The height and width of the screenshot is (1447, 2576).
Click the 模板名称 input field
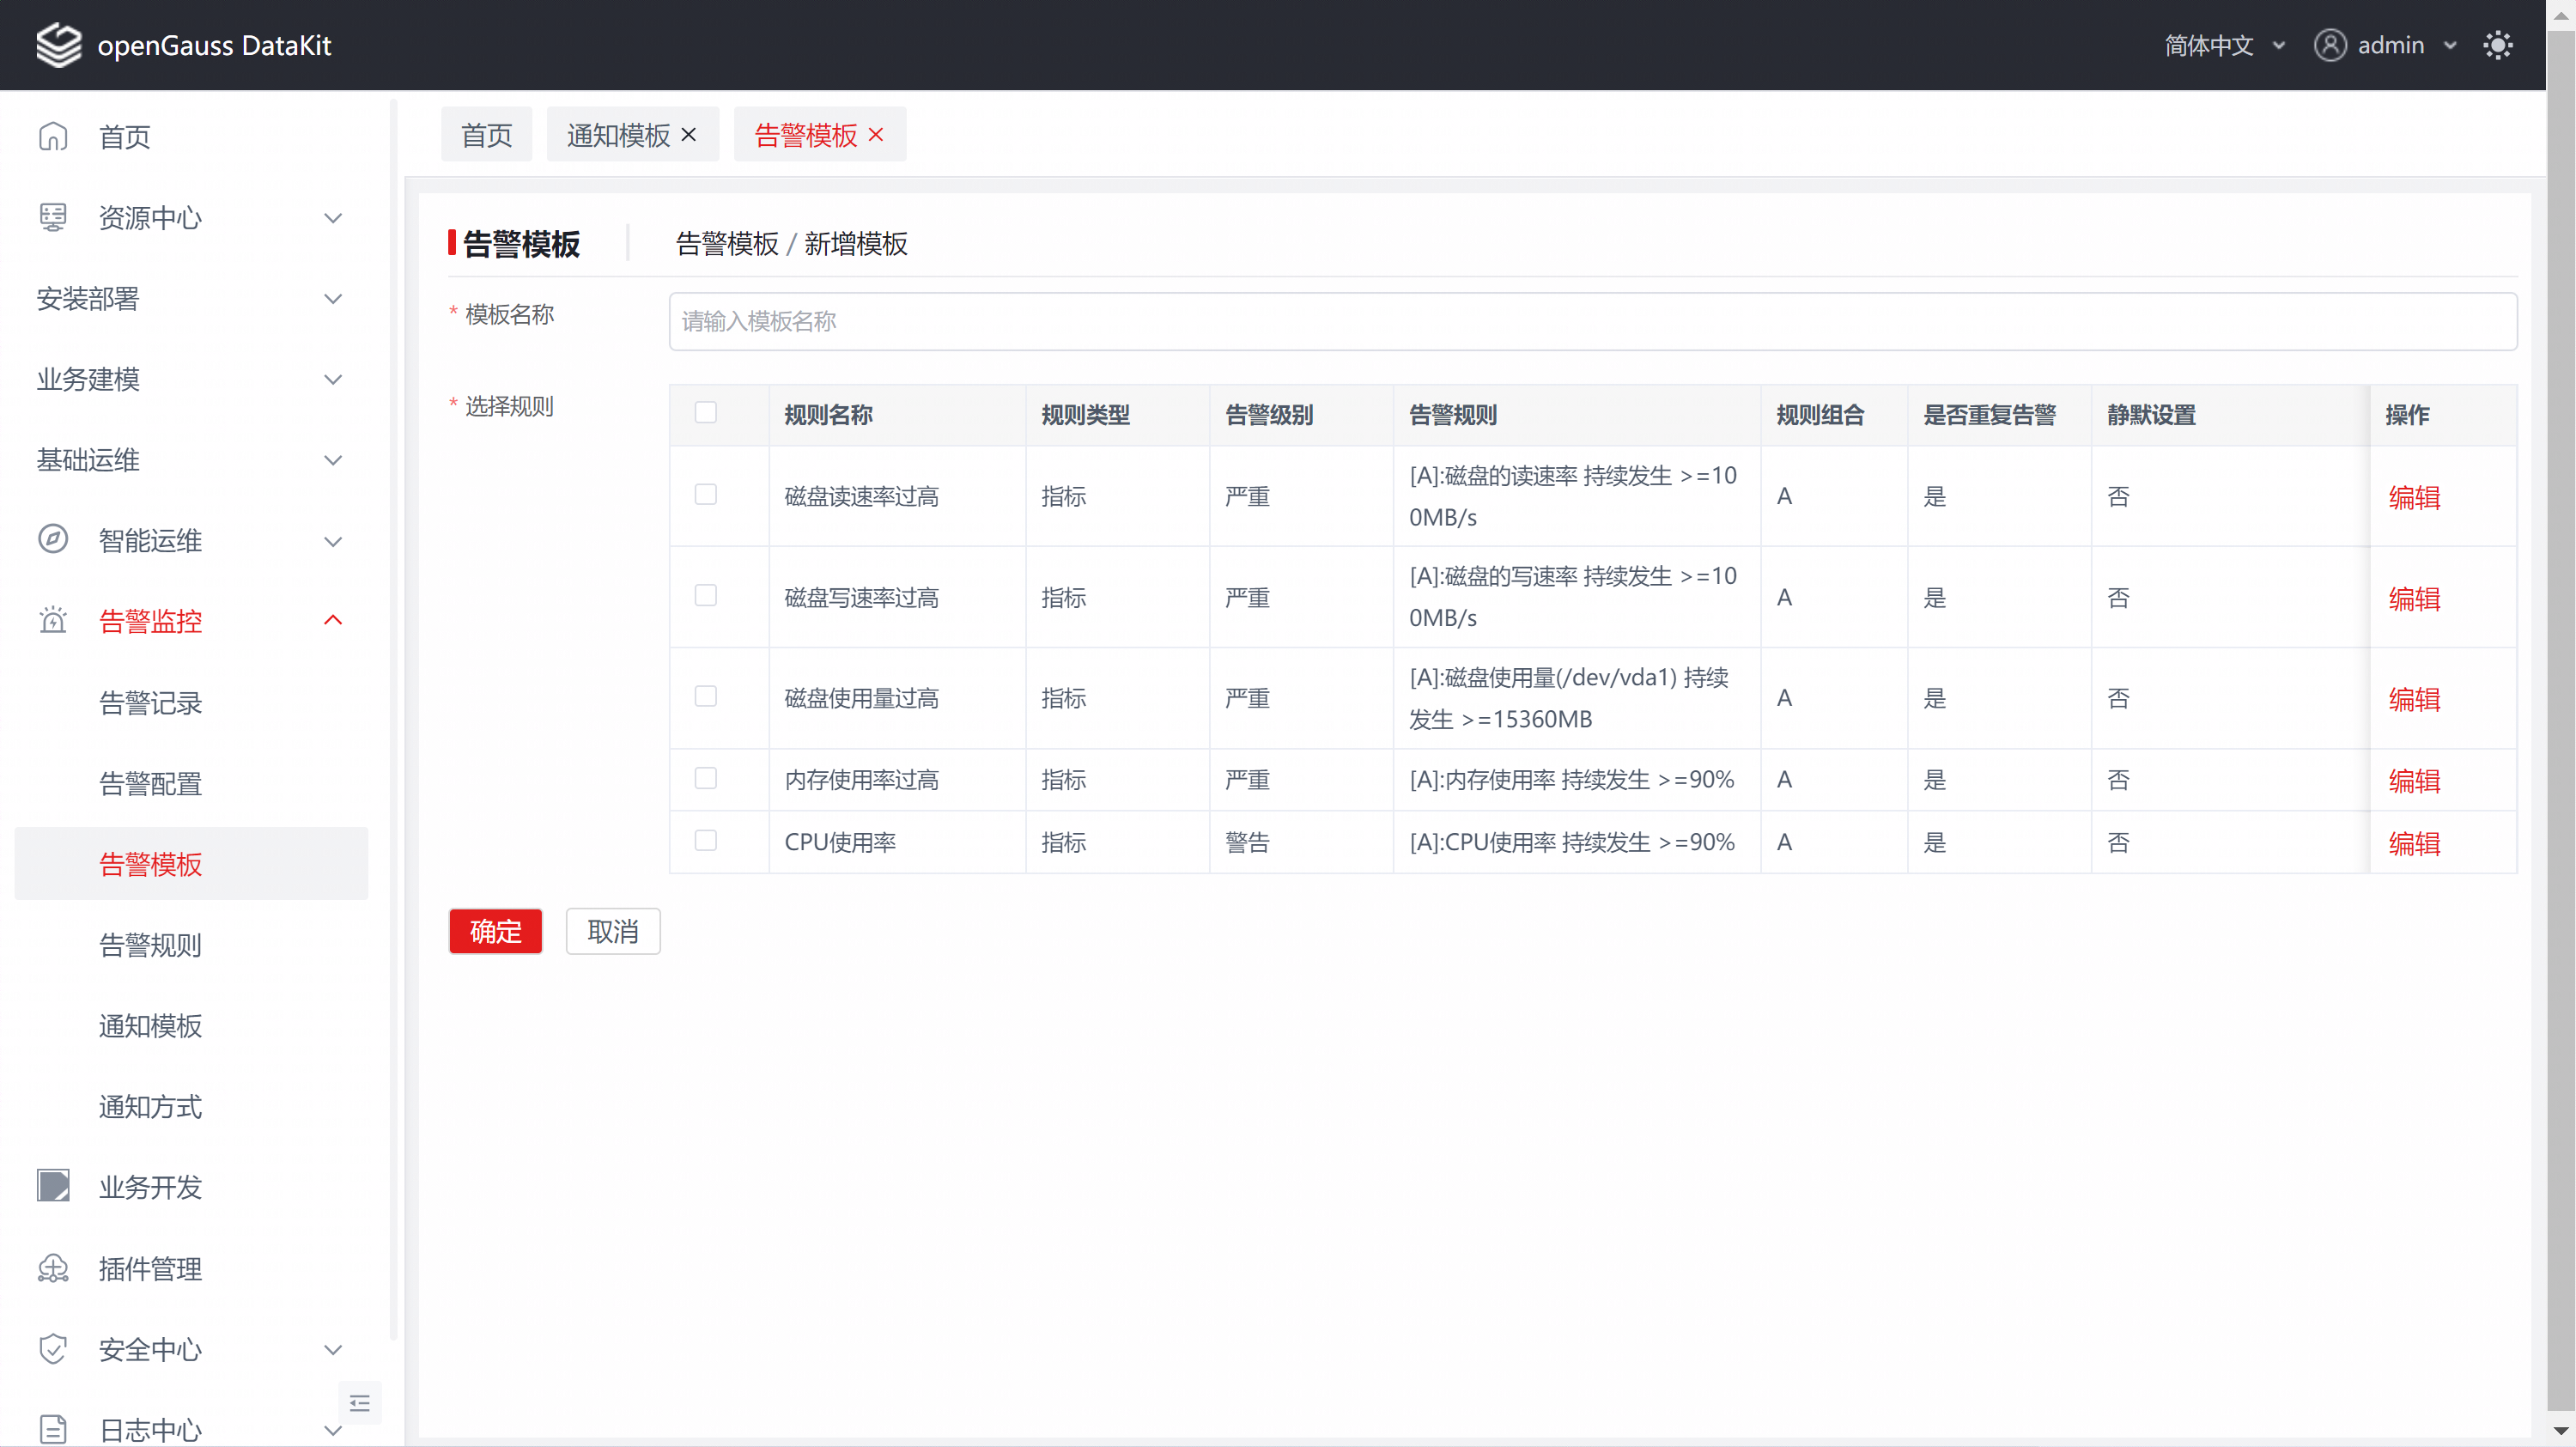(x=1592, y=321)
